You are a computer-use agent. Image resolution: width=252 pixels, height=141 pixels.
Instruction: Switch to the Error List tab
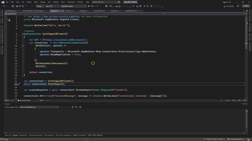(x=8, y=136)
